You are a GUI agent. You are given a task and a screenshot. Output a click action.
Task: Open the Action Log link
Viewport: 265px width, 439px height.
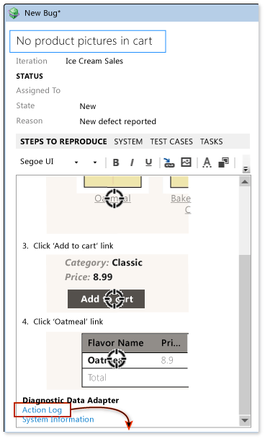click(42, 410)
